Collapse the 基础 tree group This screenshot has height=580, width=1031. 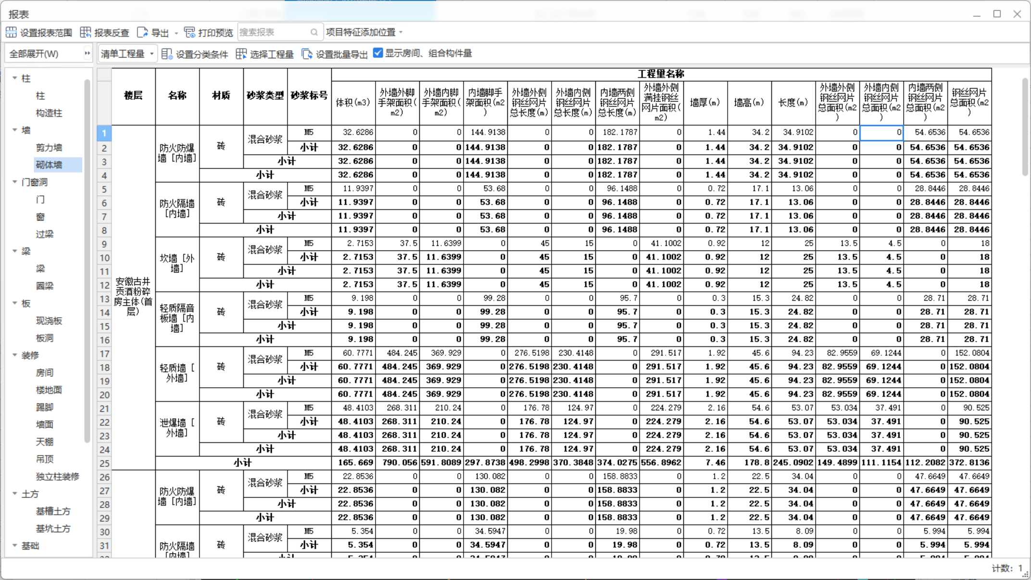[x=14, y=545]
